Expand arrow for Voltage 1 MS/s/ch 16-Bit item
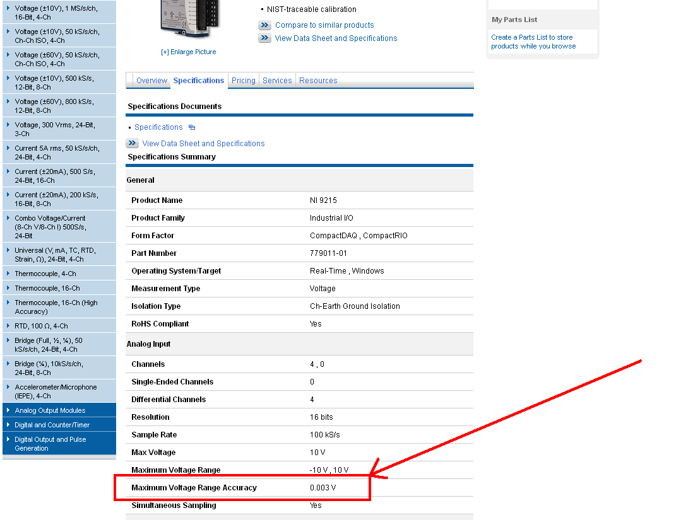The height and width of the screenshot is (520, 681). point(8,8)
